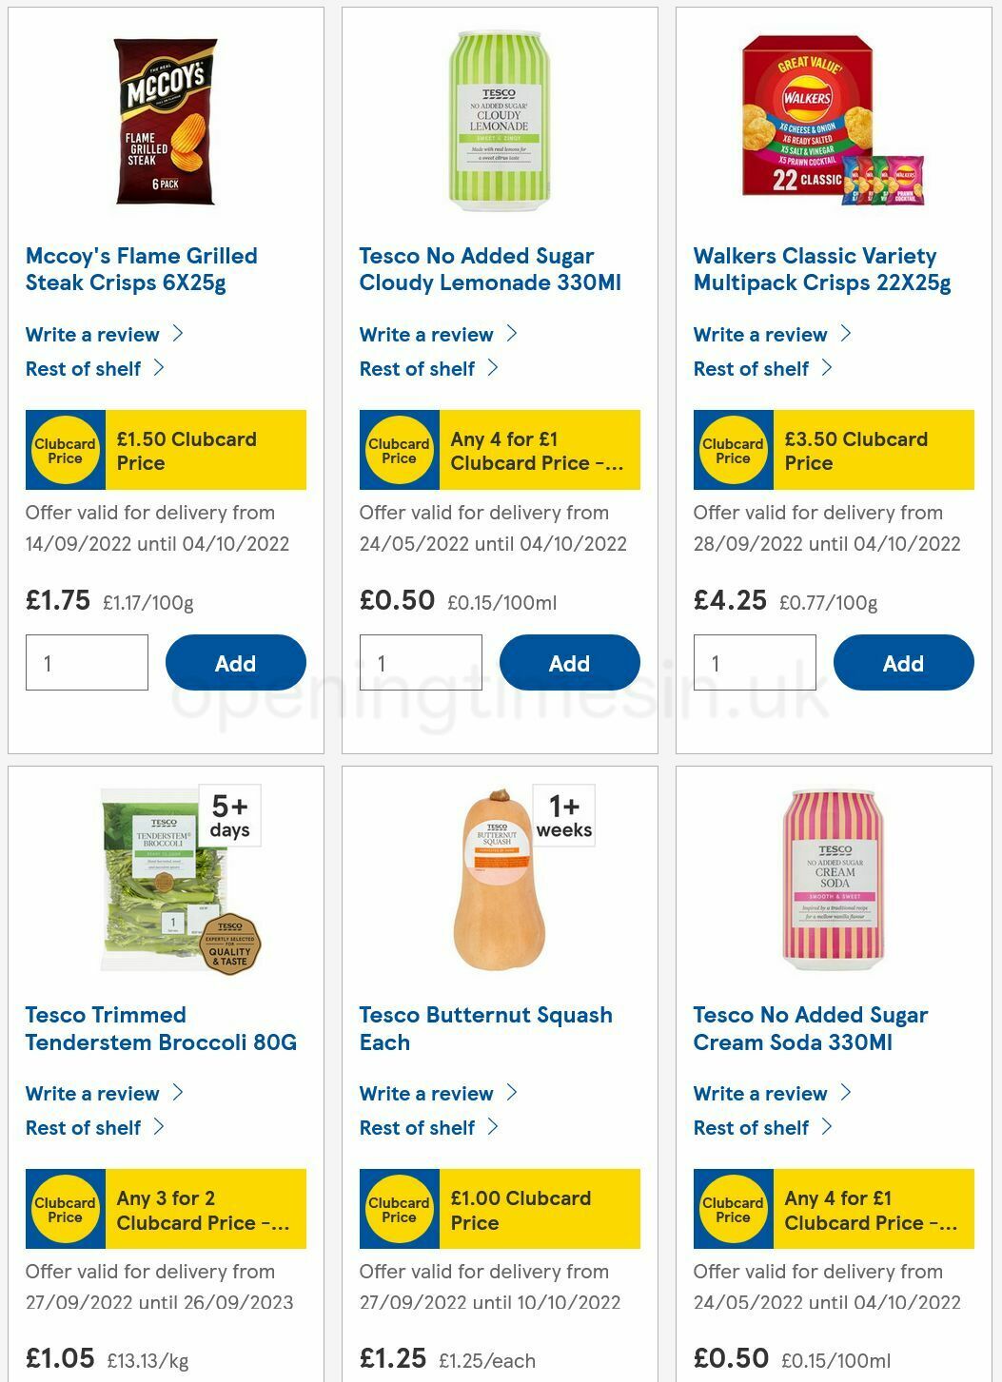Click the Clubcard Price badge on Walkers Variety Multipack
The width and height of the screenshot is (1002, 1382).
click(733, 449)
